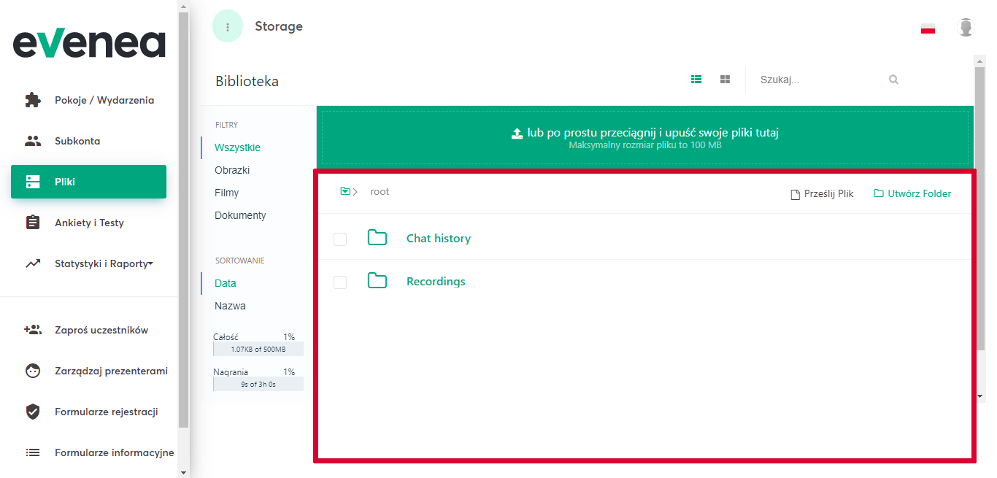Click the Polish flag language icon

(928, 28)
